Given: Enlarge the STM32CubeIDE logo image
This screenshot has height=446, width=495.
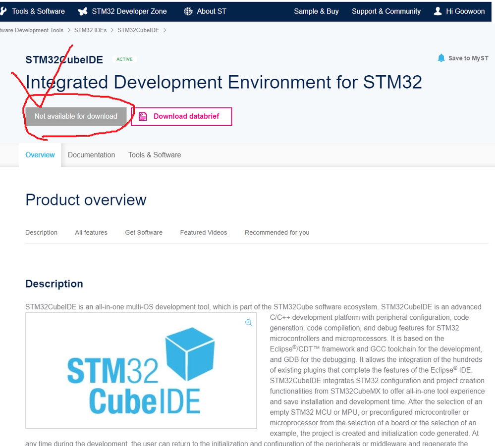Looking at the screenshot, I should point(141,371).
